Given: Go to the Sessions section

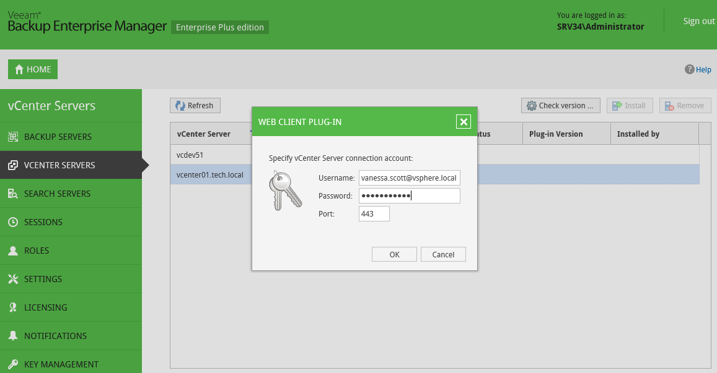Looking at the screenshot, I should coord(71,222).
